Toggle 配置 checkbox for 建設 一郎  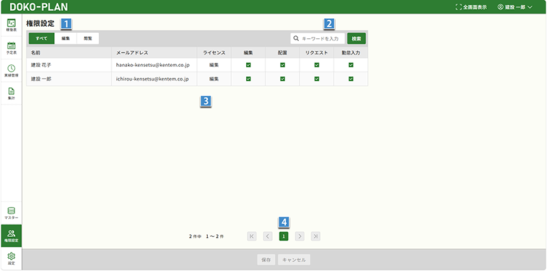pyautogui.click(x=282, y=79)
